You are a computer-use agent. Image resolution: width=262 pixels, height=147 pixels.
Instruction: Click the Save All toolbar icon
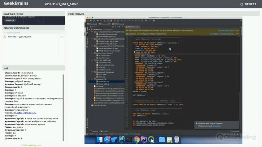[x=90, y=21]
